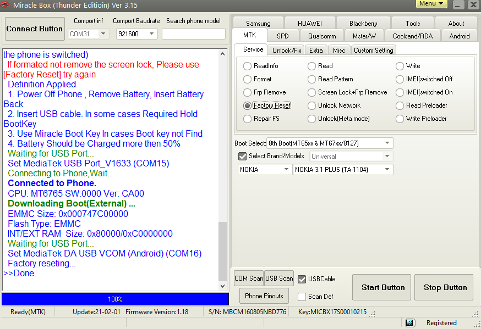Select the Write Preloader radio option
Screen dimensions: 481x329
400,119
